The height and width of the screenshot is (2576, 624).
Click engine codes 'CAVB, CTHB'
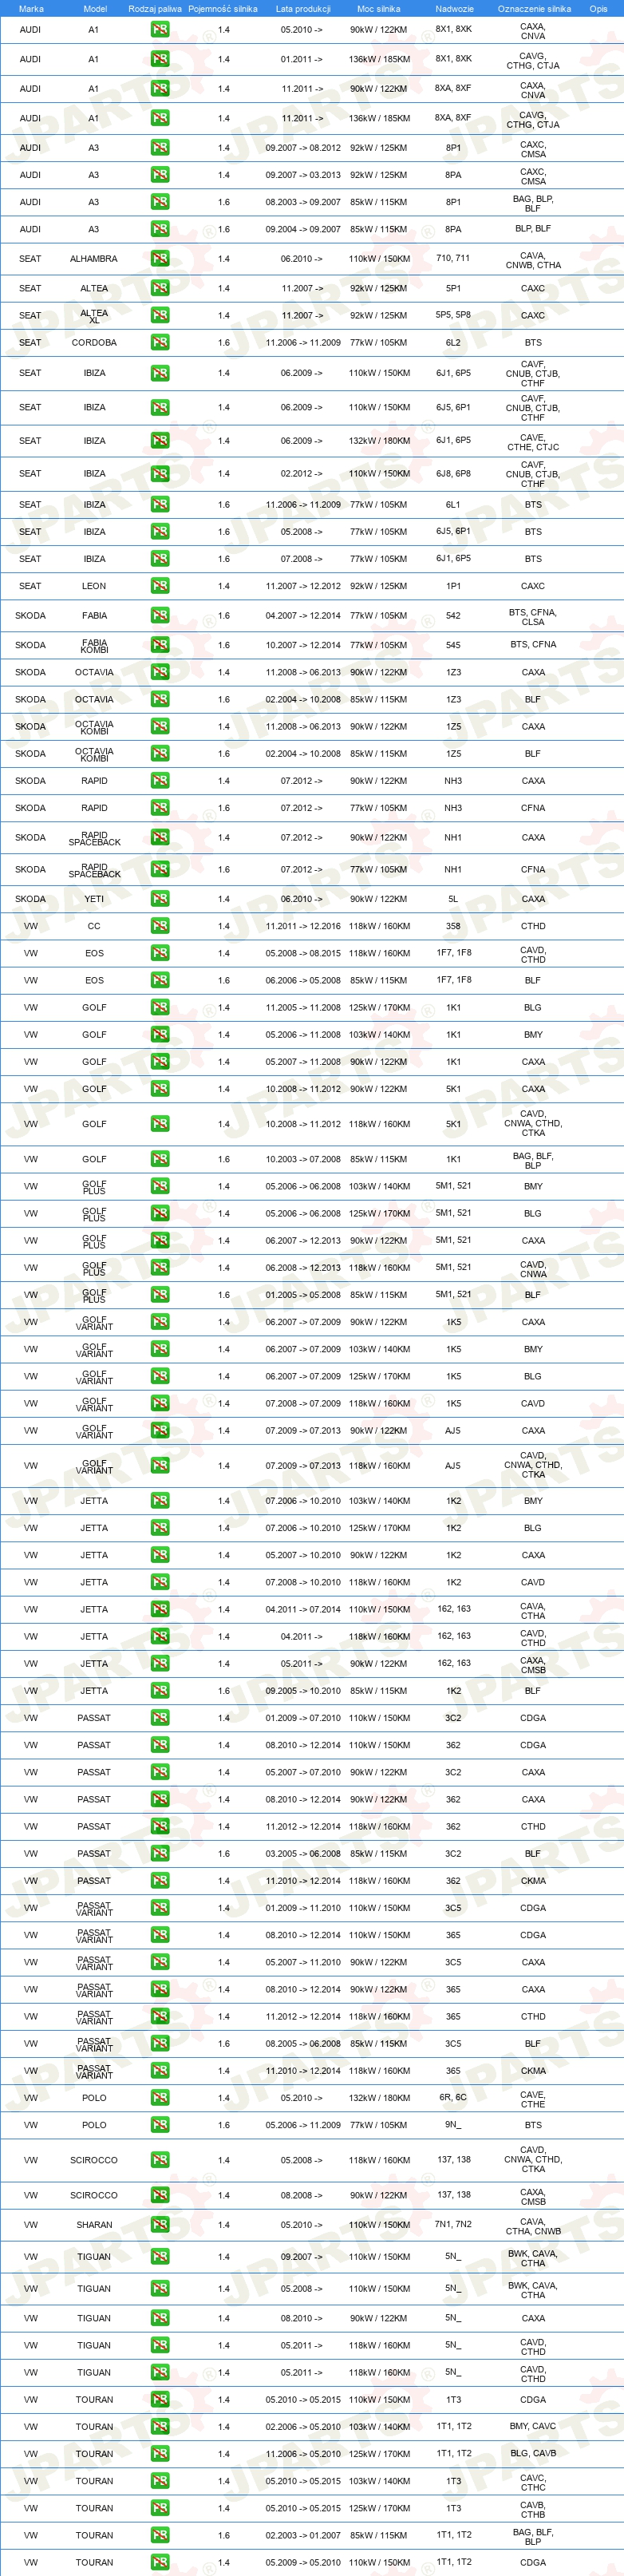[x=533, y=2509]
